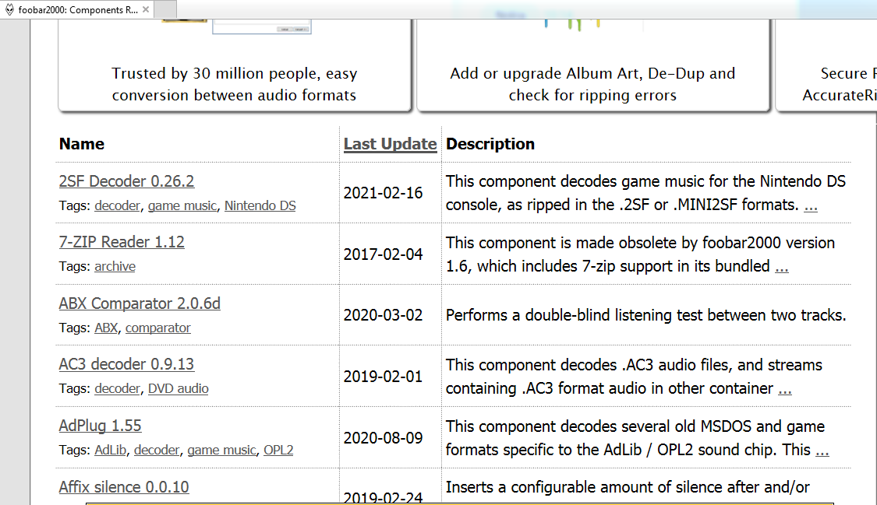
Task: Open the 7-ZIP Reader 1.12 link
Action: click(x=122, y=242)
